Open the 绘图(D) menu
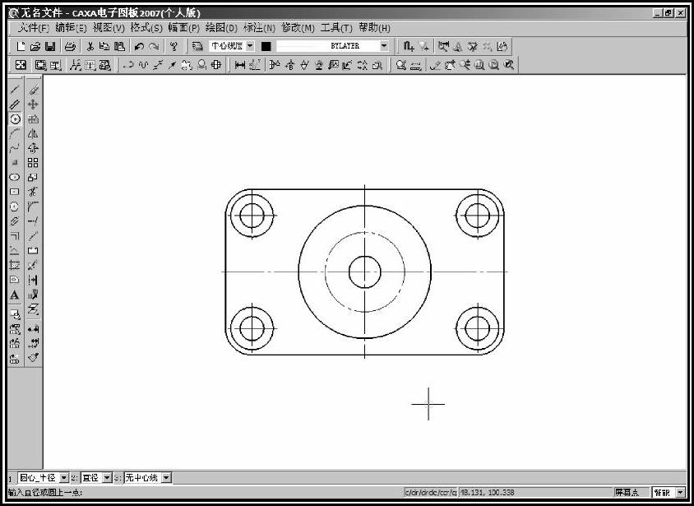Viewport: 694px width, 506px height. (x=221, y=28)
